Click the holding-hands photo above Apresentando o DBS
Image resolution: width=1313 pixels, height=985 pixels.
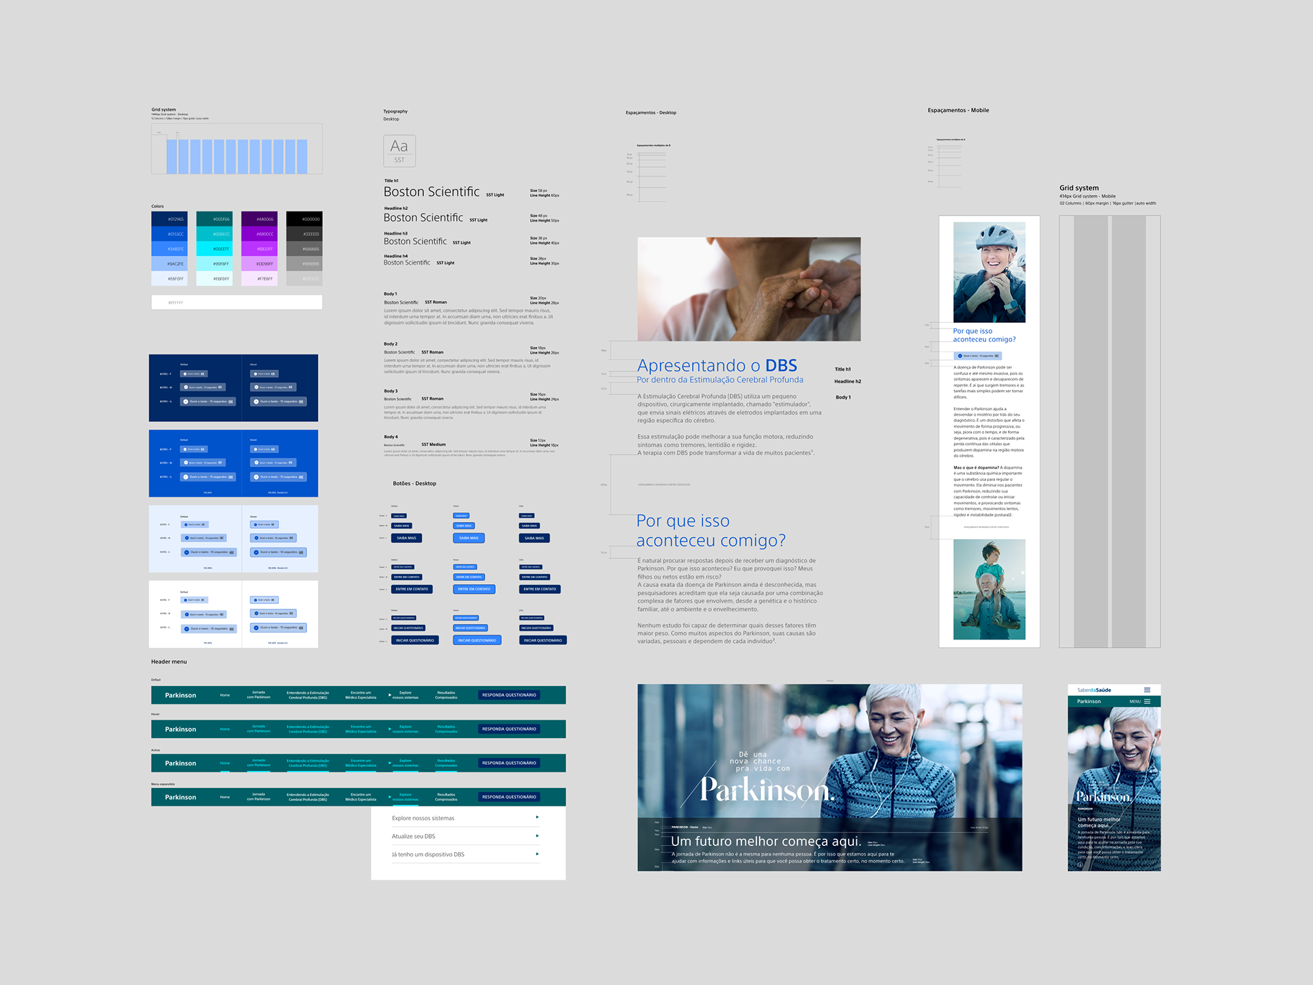tap(749, 289)
